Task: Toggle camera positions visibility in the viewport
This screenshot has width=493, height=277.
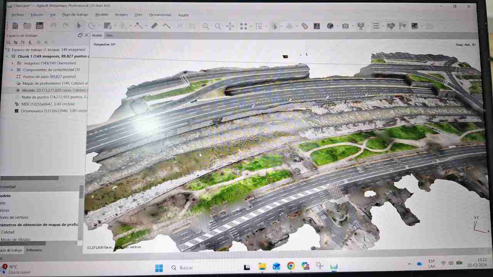Action: point(345,26)
